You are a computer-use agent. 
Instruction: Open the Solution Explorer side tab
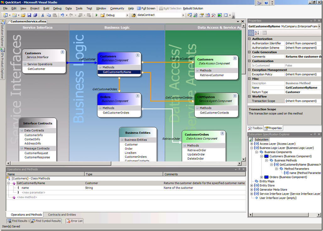2,33
